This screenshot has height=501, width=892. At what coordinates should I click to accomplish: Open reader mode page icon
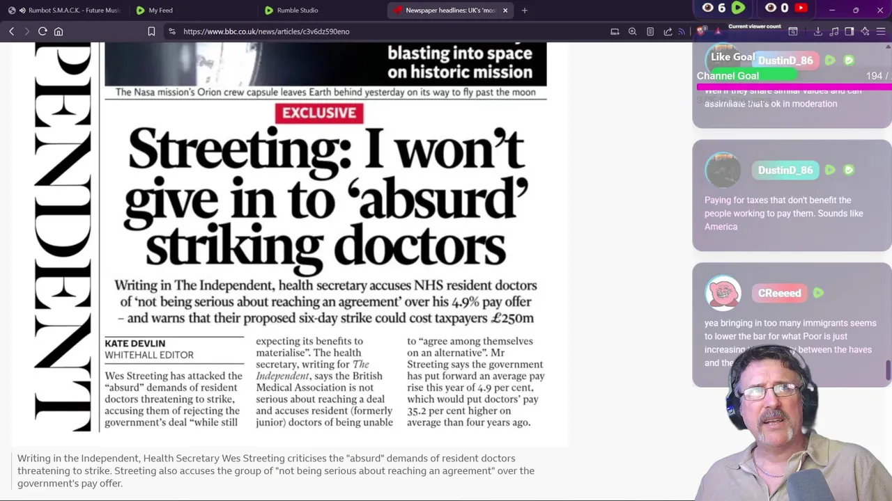tap(650, 31)
